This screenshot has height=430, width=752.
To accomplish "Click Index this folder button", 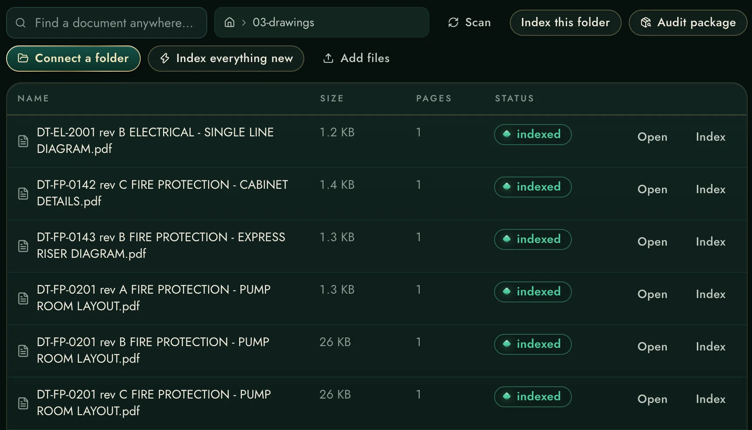I will tap(565, 23).
